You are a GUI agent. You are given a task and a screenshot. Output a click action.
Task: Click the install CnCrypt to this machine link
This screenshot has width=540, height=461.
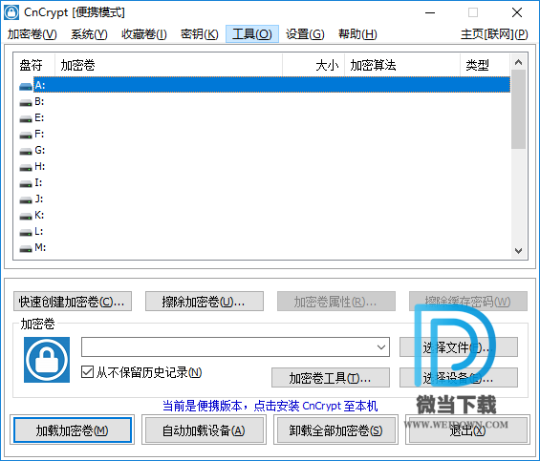270,406
